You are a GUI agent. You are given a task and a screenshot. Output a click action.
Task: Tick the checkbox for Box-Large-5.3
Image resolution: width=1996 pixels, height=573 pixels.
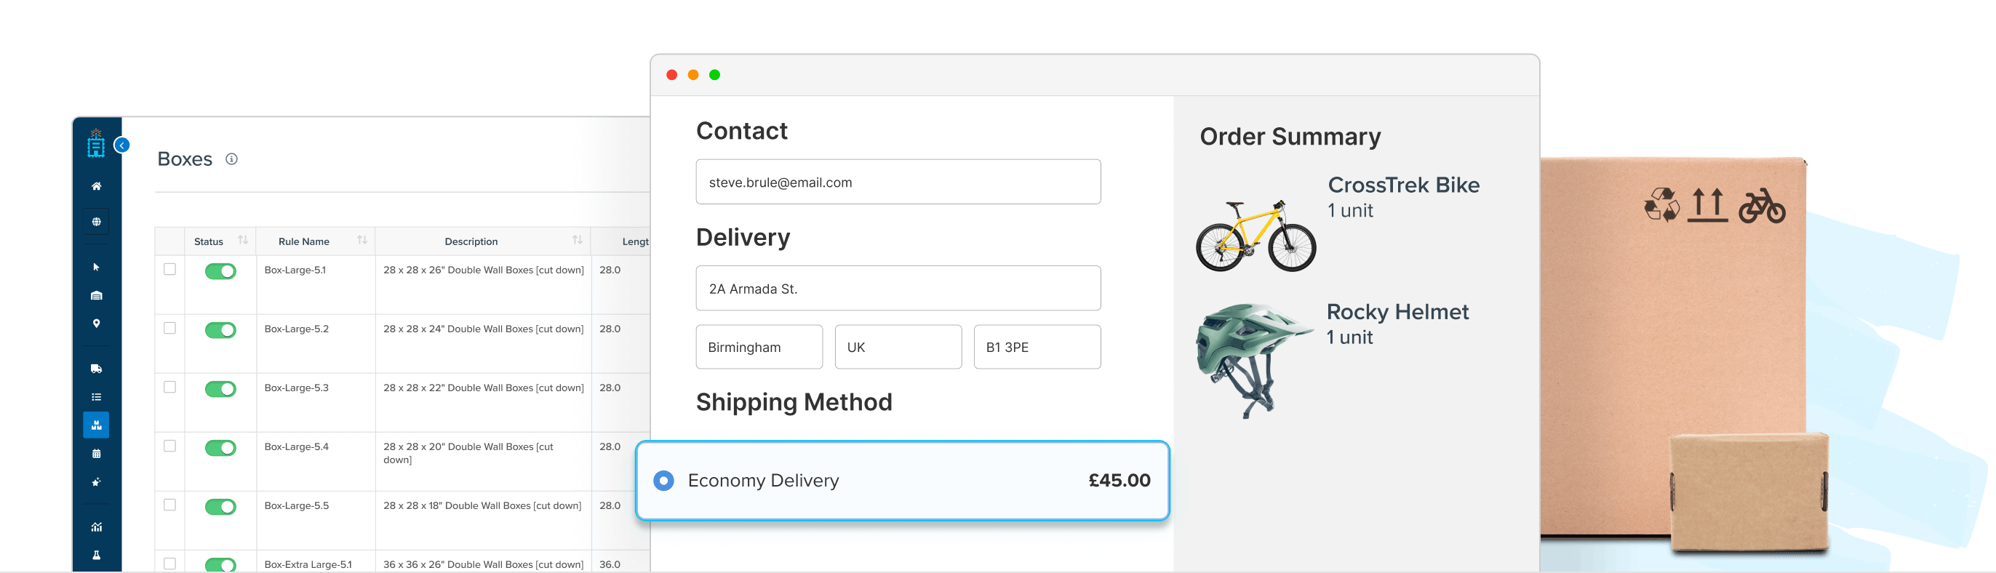coord(169,387)
